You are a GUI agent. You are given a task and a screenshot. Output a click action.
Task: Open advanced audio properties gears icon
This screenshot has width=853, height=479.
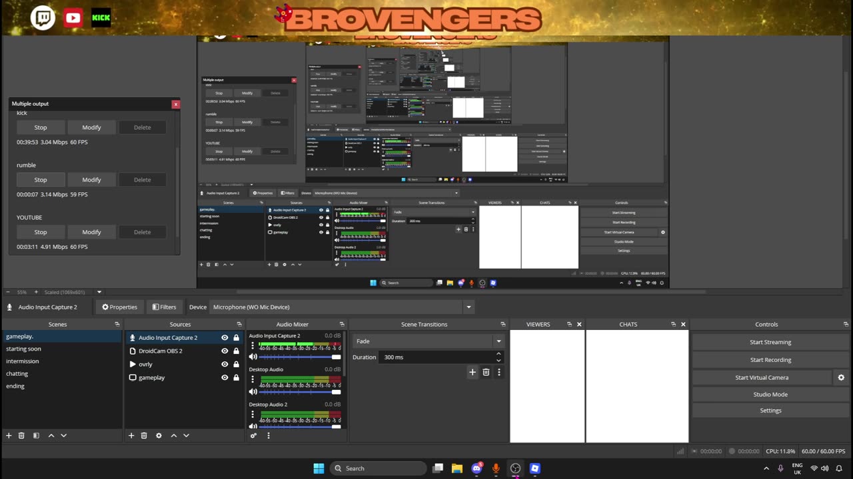tap(254, 436)
